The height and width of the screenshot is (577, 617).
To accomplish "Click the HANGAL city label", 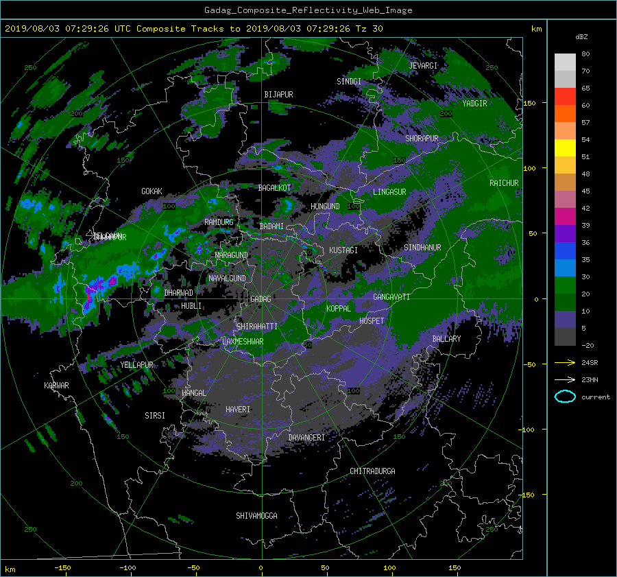I will tap(194, 393).
